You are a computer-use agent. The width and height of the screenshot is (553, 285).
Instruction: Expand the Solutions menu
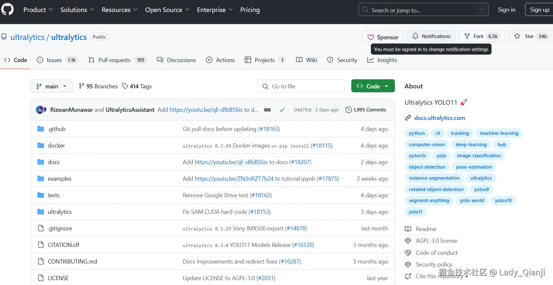tap(77, 10)
